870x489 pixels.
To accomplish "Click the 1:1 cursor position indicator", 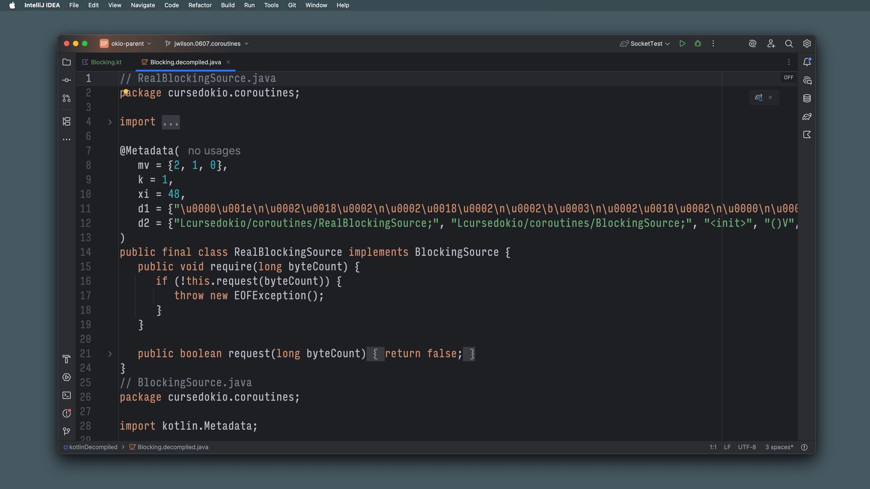I will click(713, 447).
